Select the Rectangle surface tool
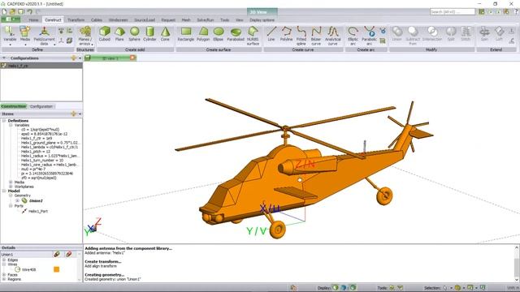This screenshot has width=520, height=292. tap(186, 34)
